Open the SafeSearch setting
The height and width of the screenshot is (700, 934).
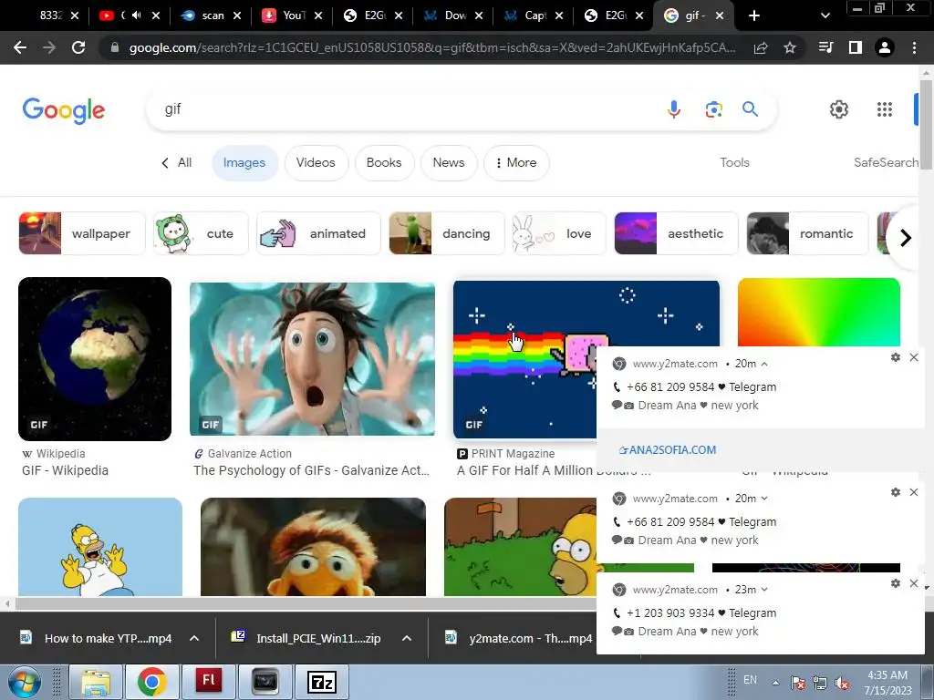pyautogui.click(x=886, y=162)
